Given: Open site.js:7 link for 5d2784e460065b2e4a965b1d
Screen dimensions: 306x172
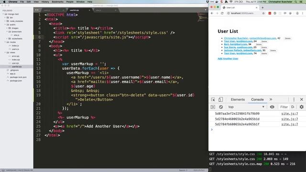Looking at the screenshot, I should [290, 119].
